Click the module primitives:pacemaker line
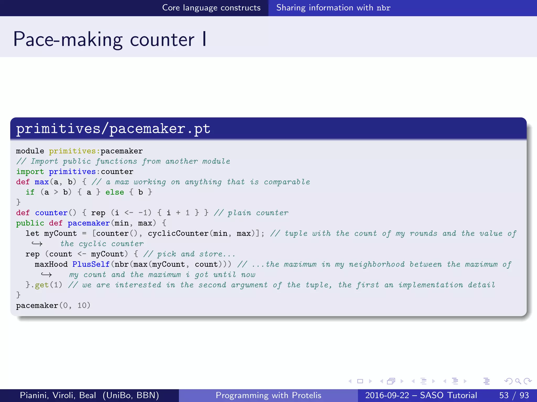This screenshot has width=537, height=402. click(x=79, y=151)
